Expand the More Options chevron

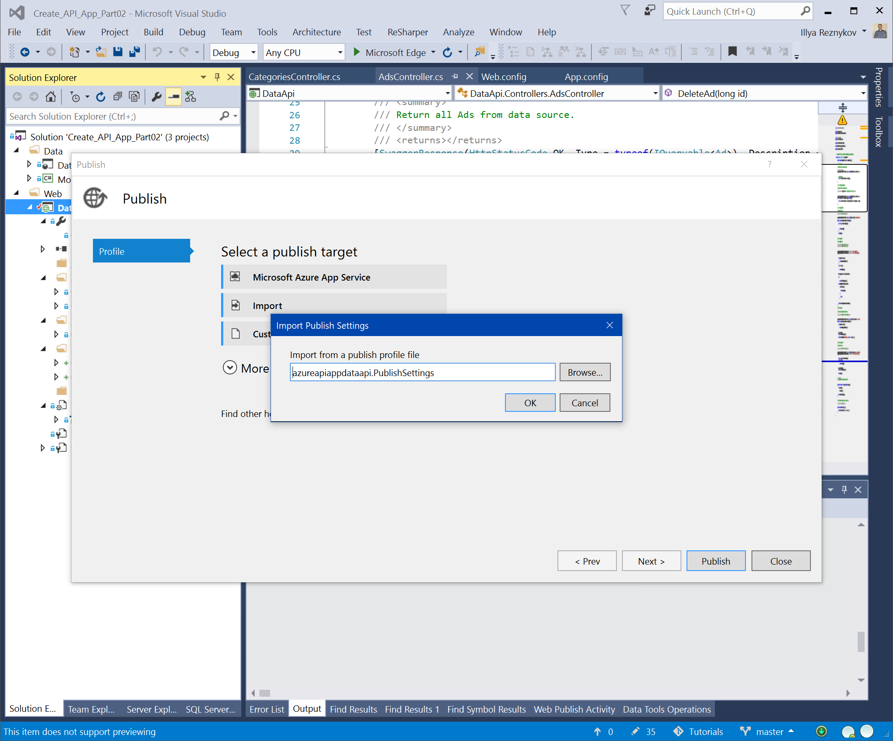(230, 368)
